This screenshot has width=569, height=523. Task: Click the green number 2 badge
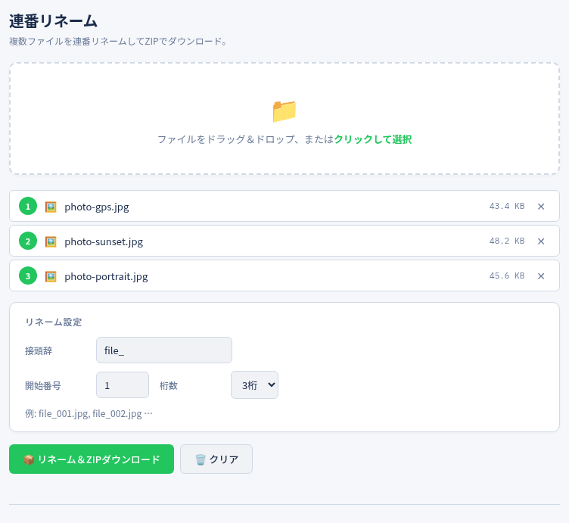[28, 241]
